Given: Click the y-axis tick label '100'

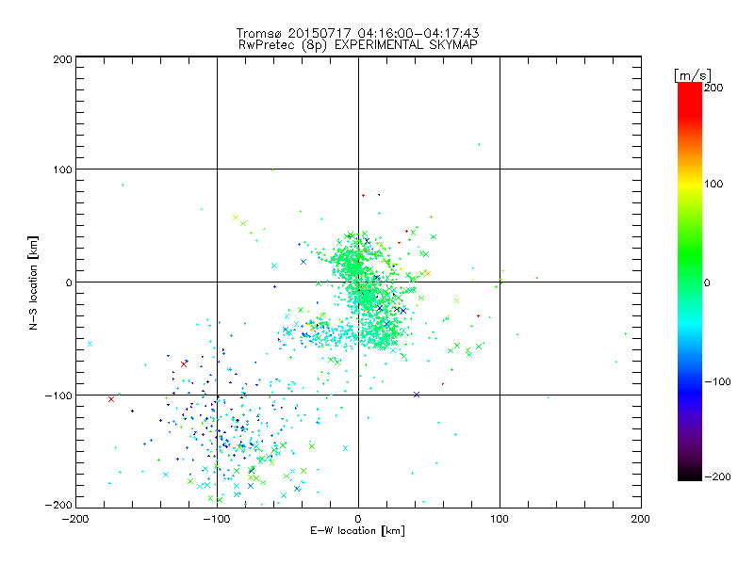Looking at the screenshot, I should 62,169.
